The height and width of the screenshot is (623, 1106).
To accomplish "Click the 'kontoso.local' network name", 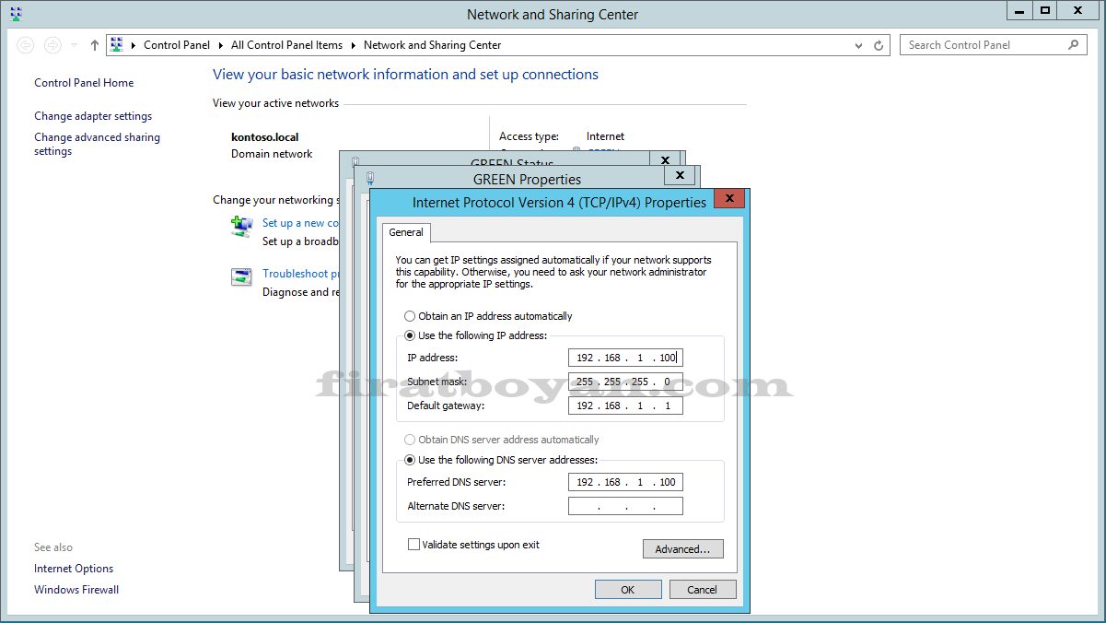I will click(x=265, y=137).
